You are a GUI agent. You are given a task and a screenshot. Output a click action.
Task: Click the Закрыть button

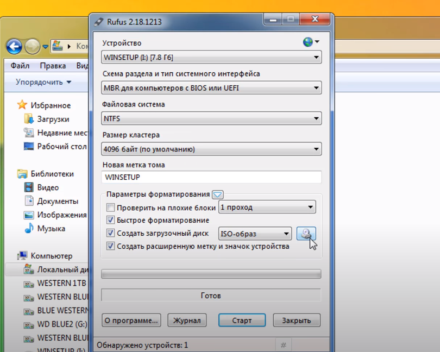coord(297,320)
